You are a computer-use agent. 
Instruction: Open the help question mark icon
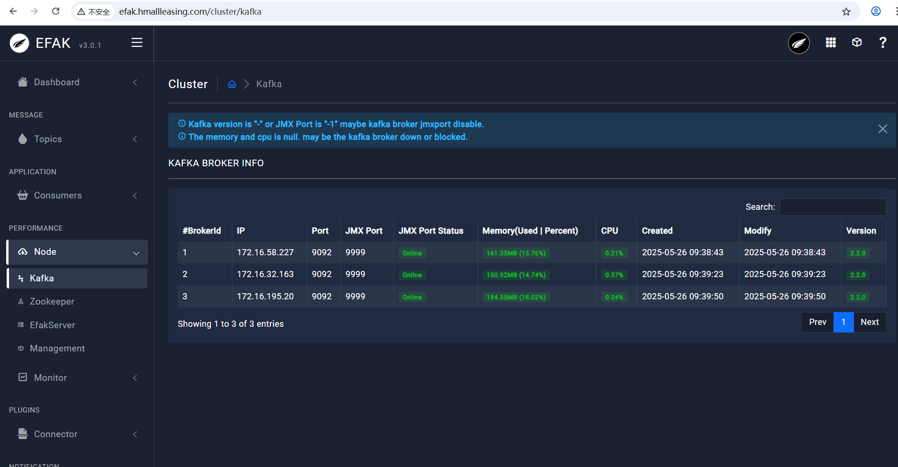(x=882, y=43)
